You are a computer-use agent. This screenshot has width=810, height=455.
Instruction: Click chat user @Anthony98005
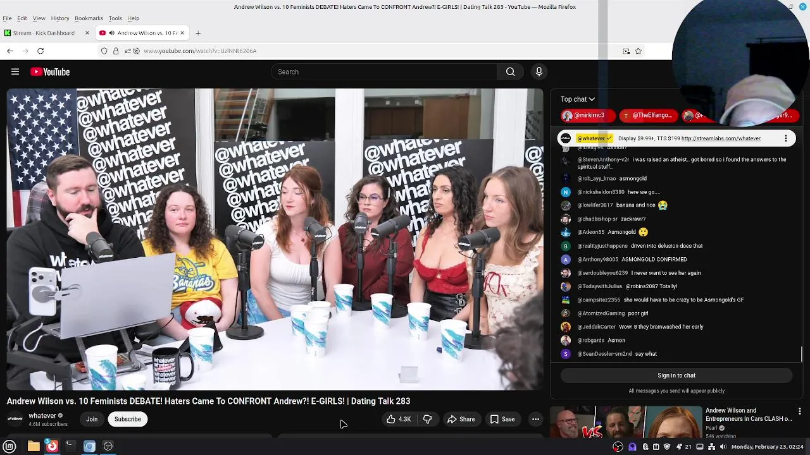(598, 260)
